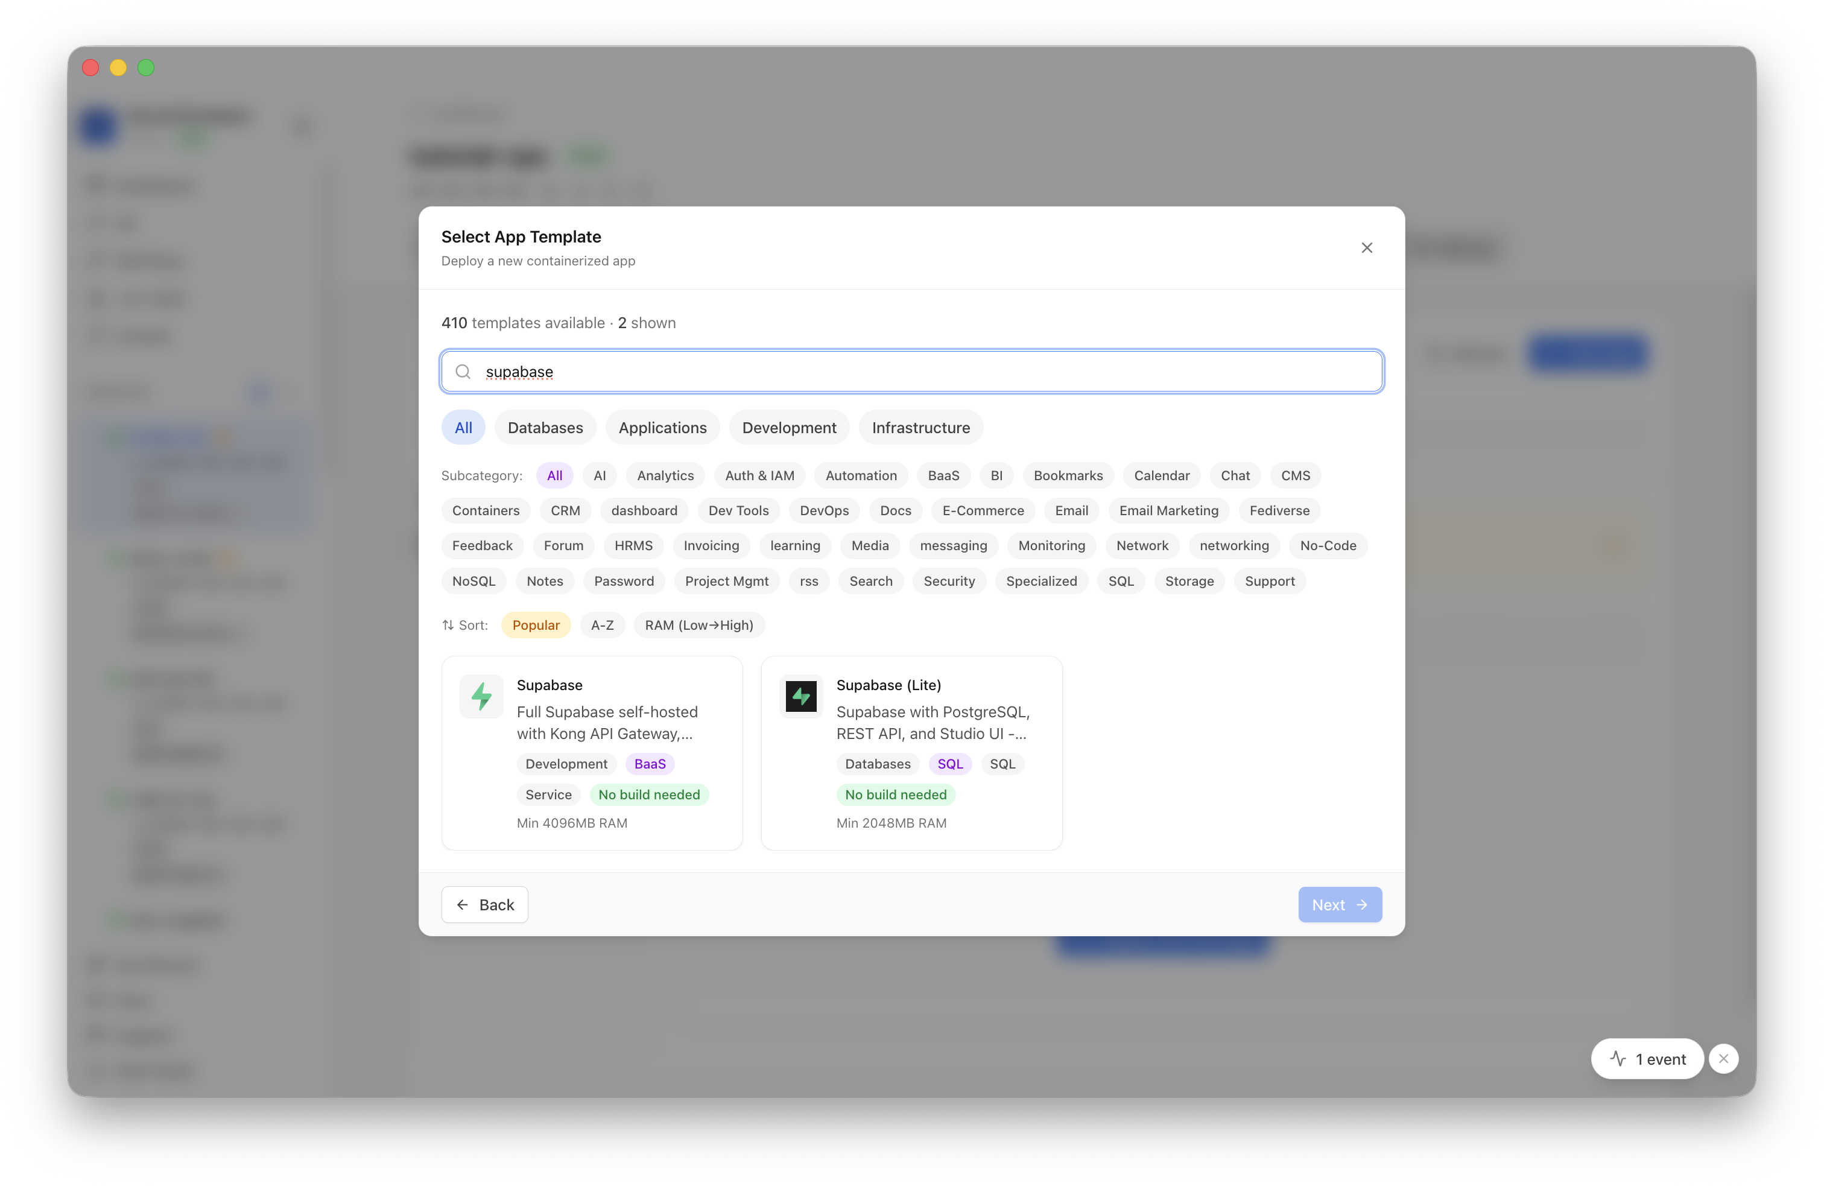
Task: Filter by dashboard subcategory
Action: (644, 510)
